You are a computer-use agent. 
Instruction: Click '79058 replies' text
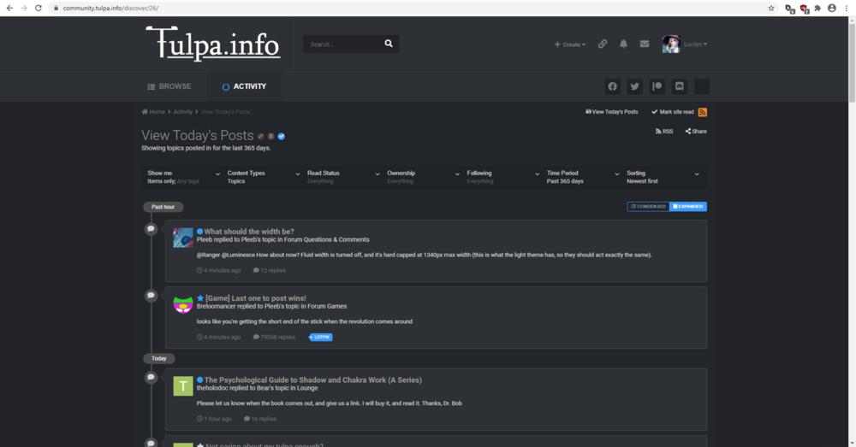(x=274, y=337)
